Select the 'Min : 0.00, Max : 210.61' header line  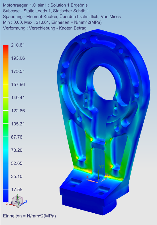(x=52, y=22)
